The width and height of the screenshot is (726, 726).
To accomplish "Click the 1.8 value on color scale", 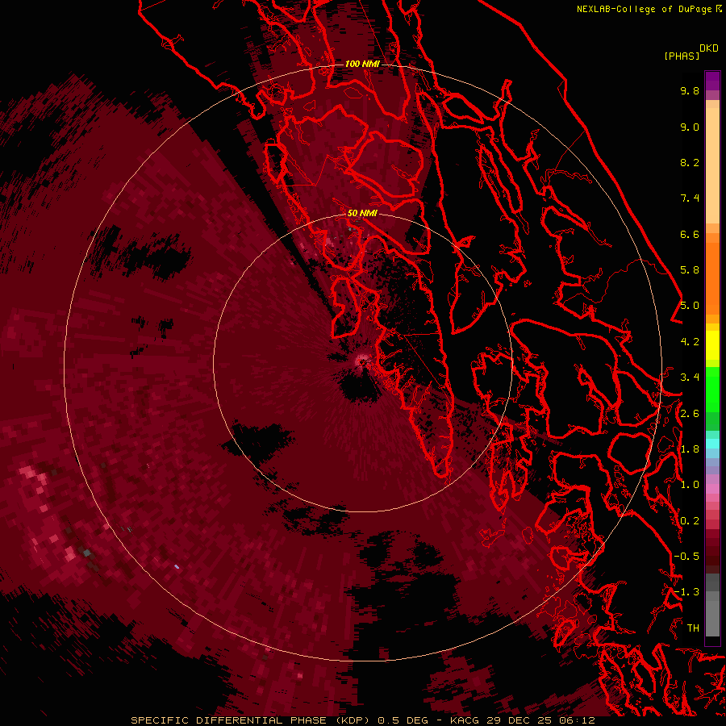I will [x=690, y=449].
